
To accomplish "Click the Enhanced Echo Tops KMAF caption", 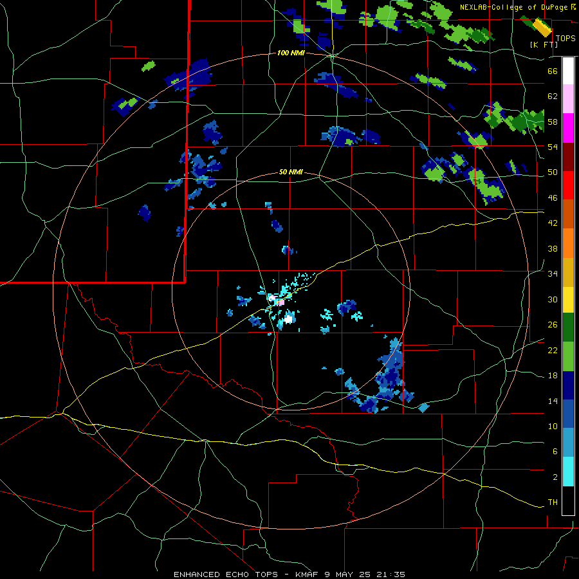I will [x=289, y=574].
